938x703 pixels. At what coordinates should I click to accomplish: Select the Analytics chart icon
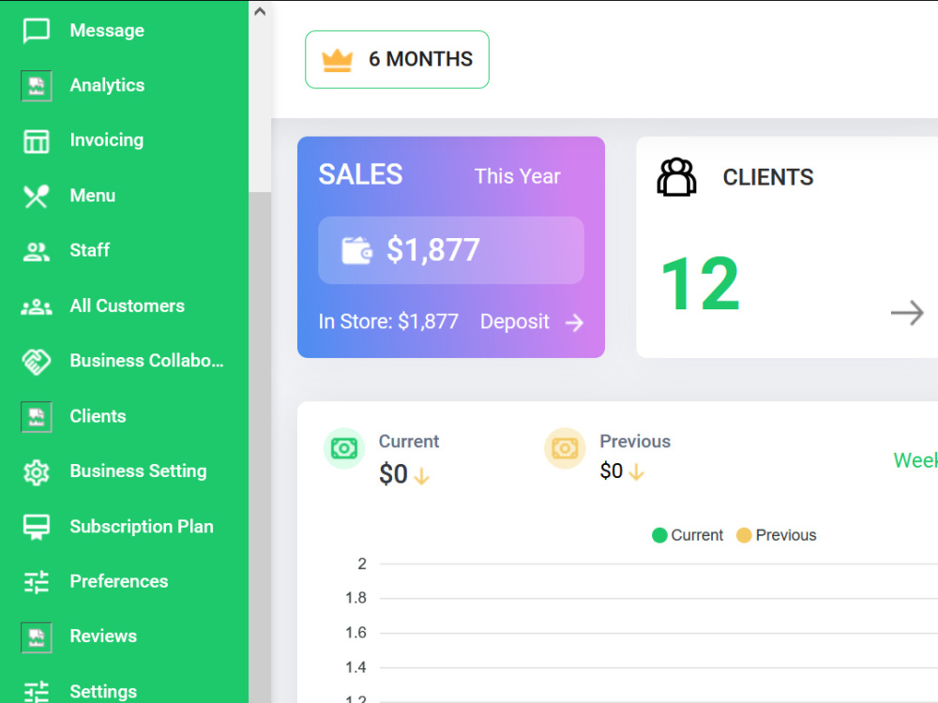point(36,85)
